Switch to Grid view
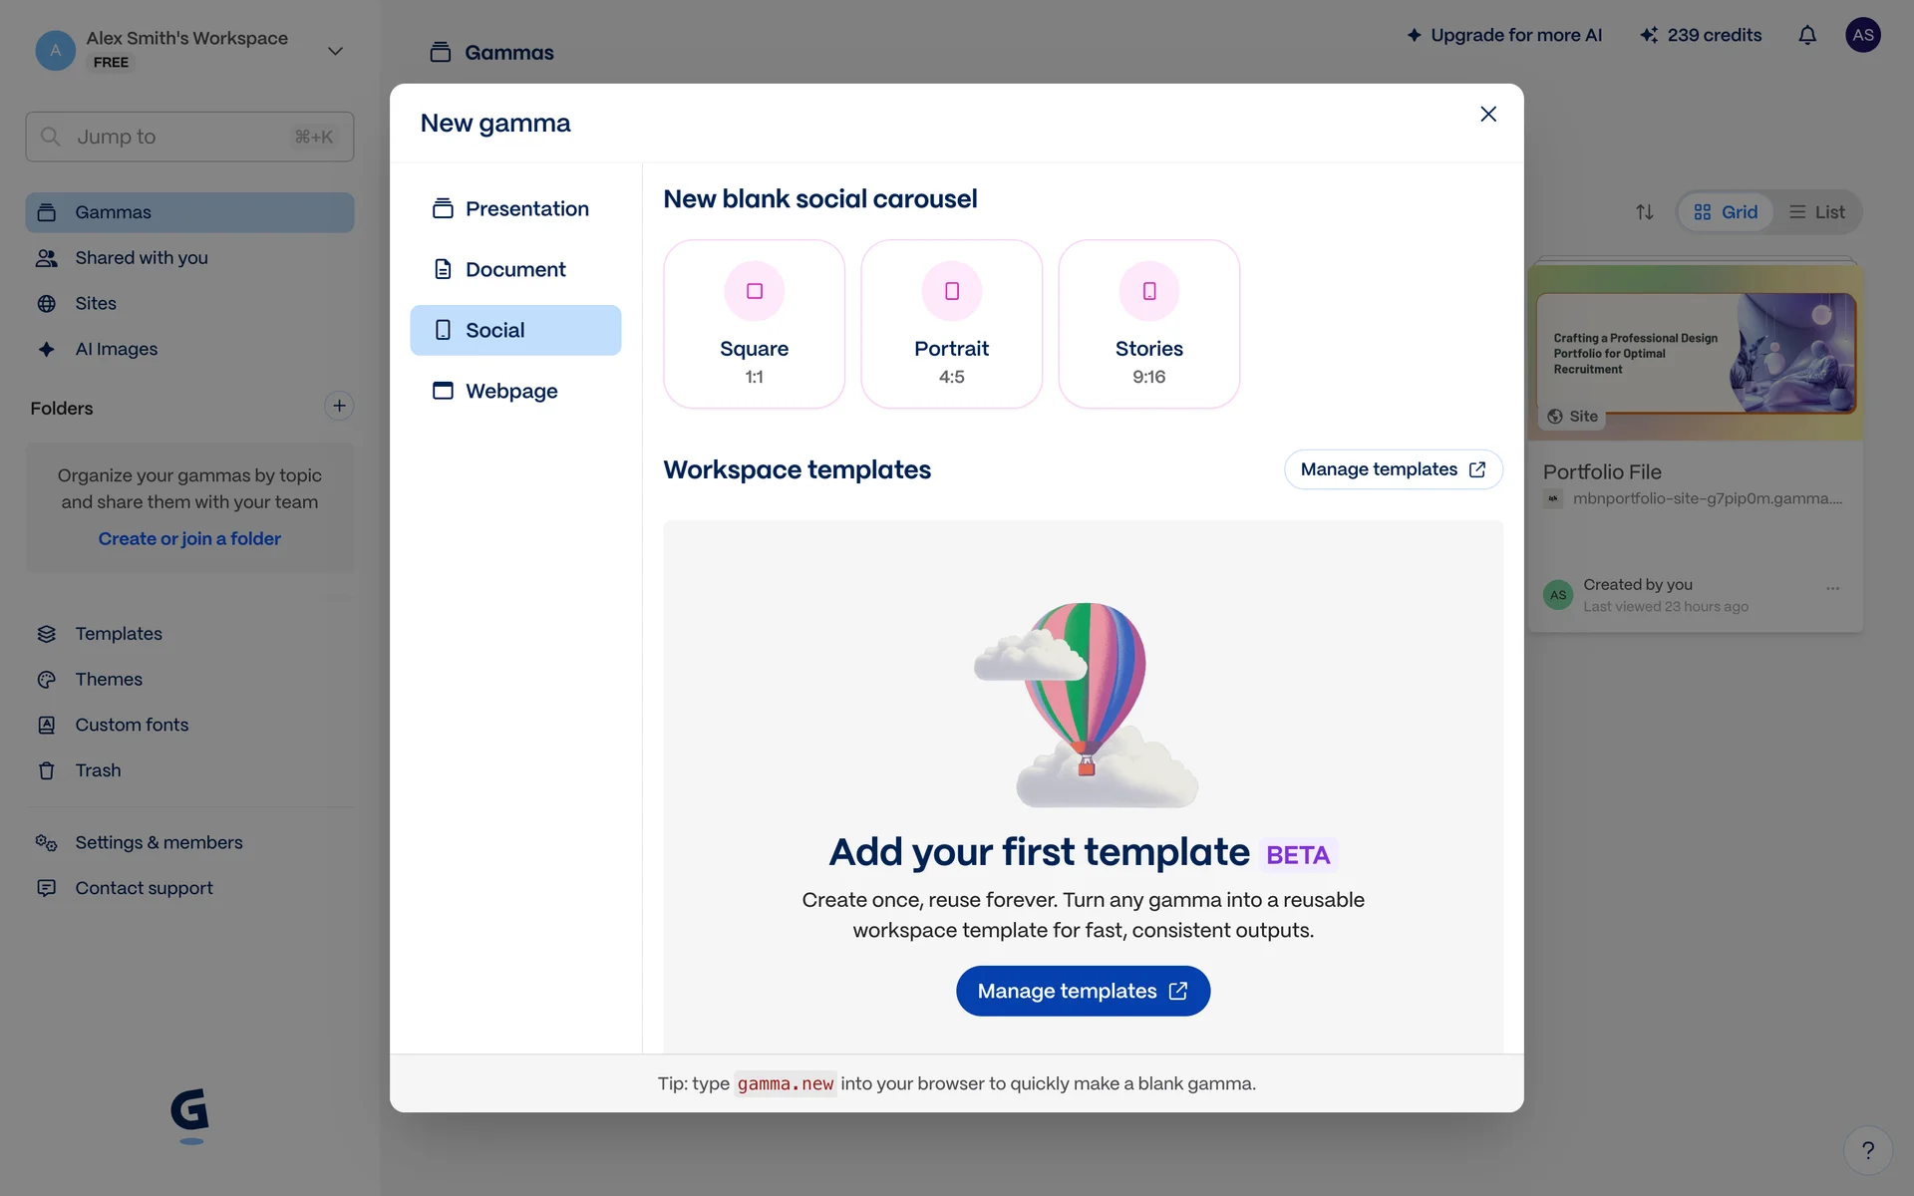 point(1726,212)
